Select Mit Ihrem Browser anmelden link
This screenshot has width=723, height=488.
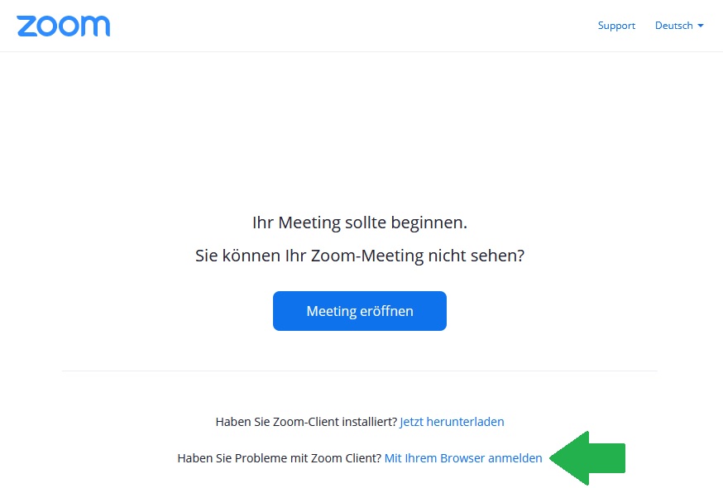click(x=463, y=458)
